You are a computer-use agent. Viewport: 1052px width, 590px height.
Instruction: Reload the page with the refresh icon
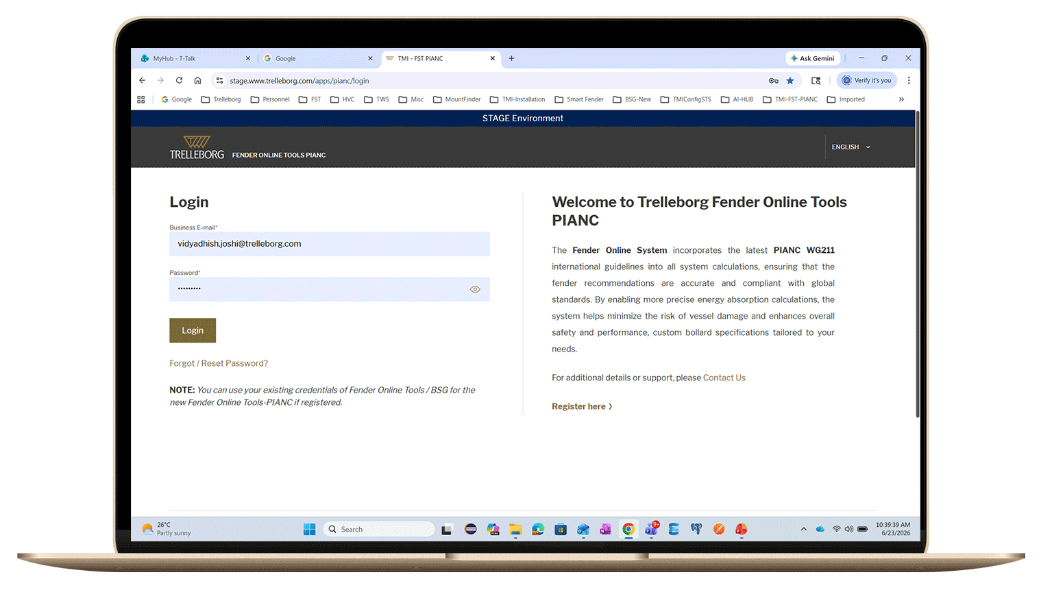click(179, 80)
